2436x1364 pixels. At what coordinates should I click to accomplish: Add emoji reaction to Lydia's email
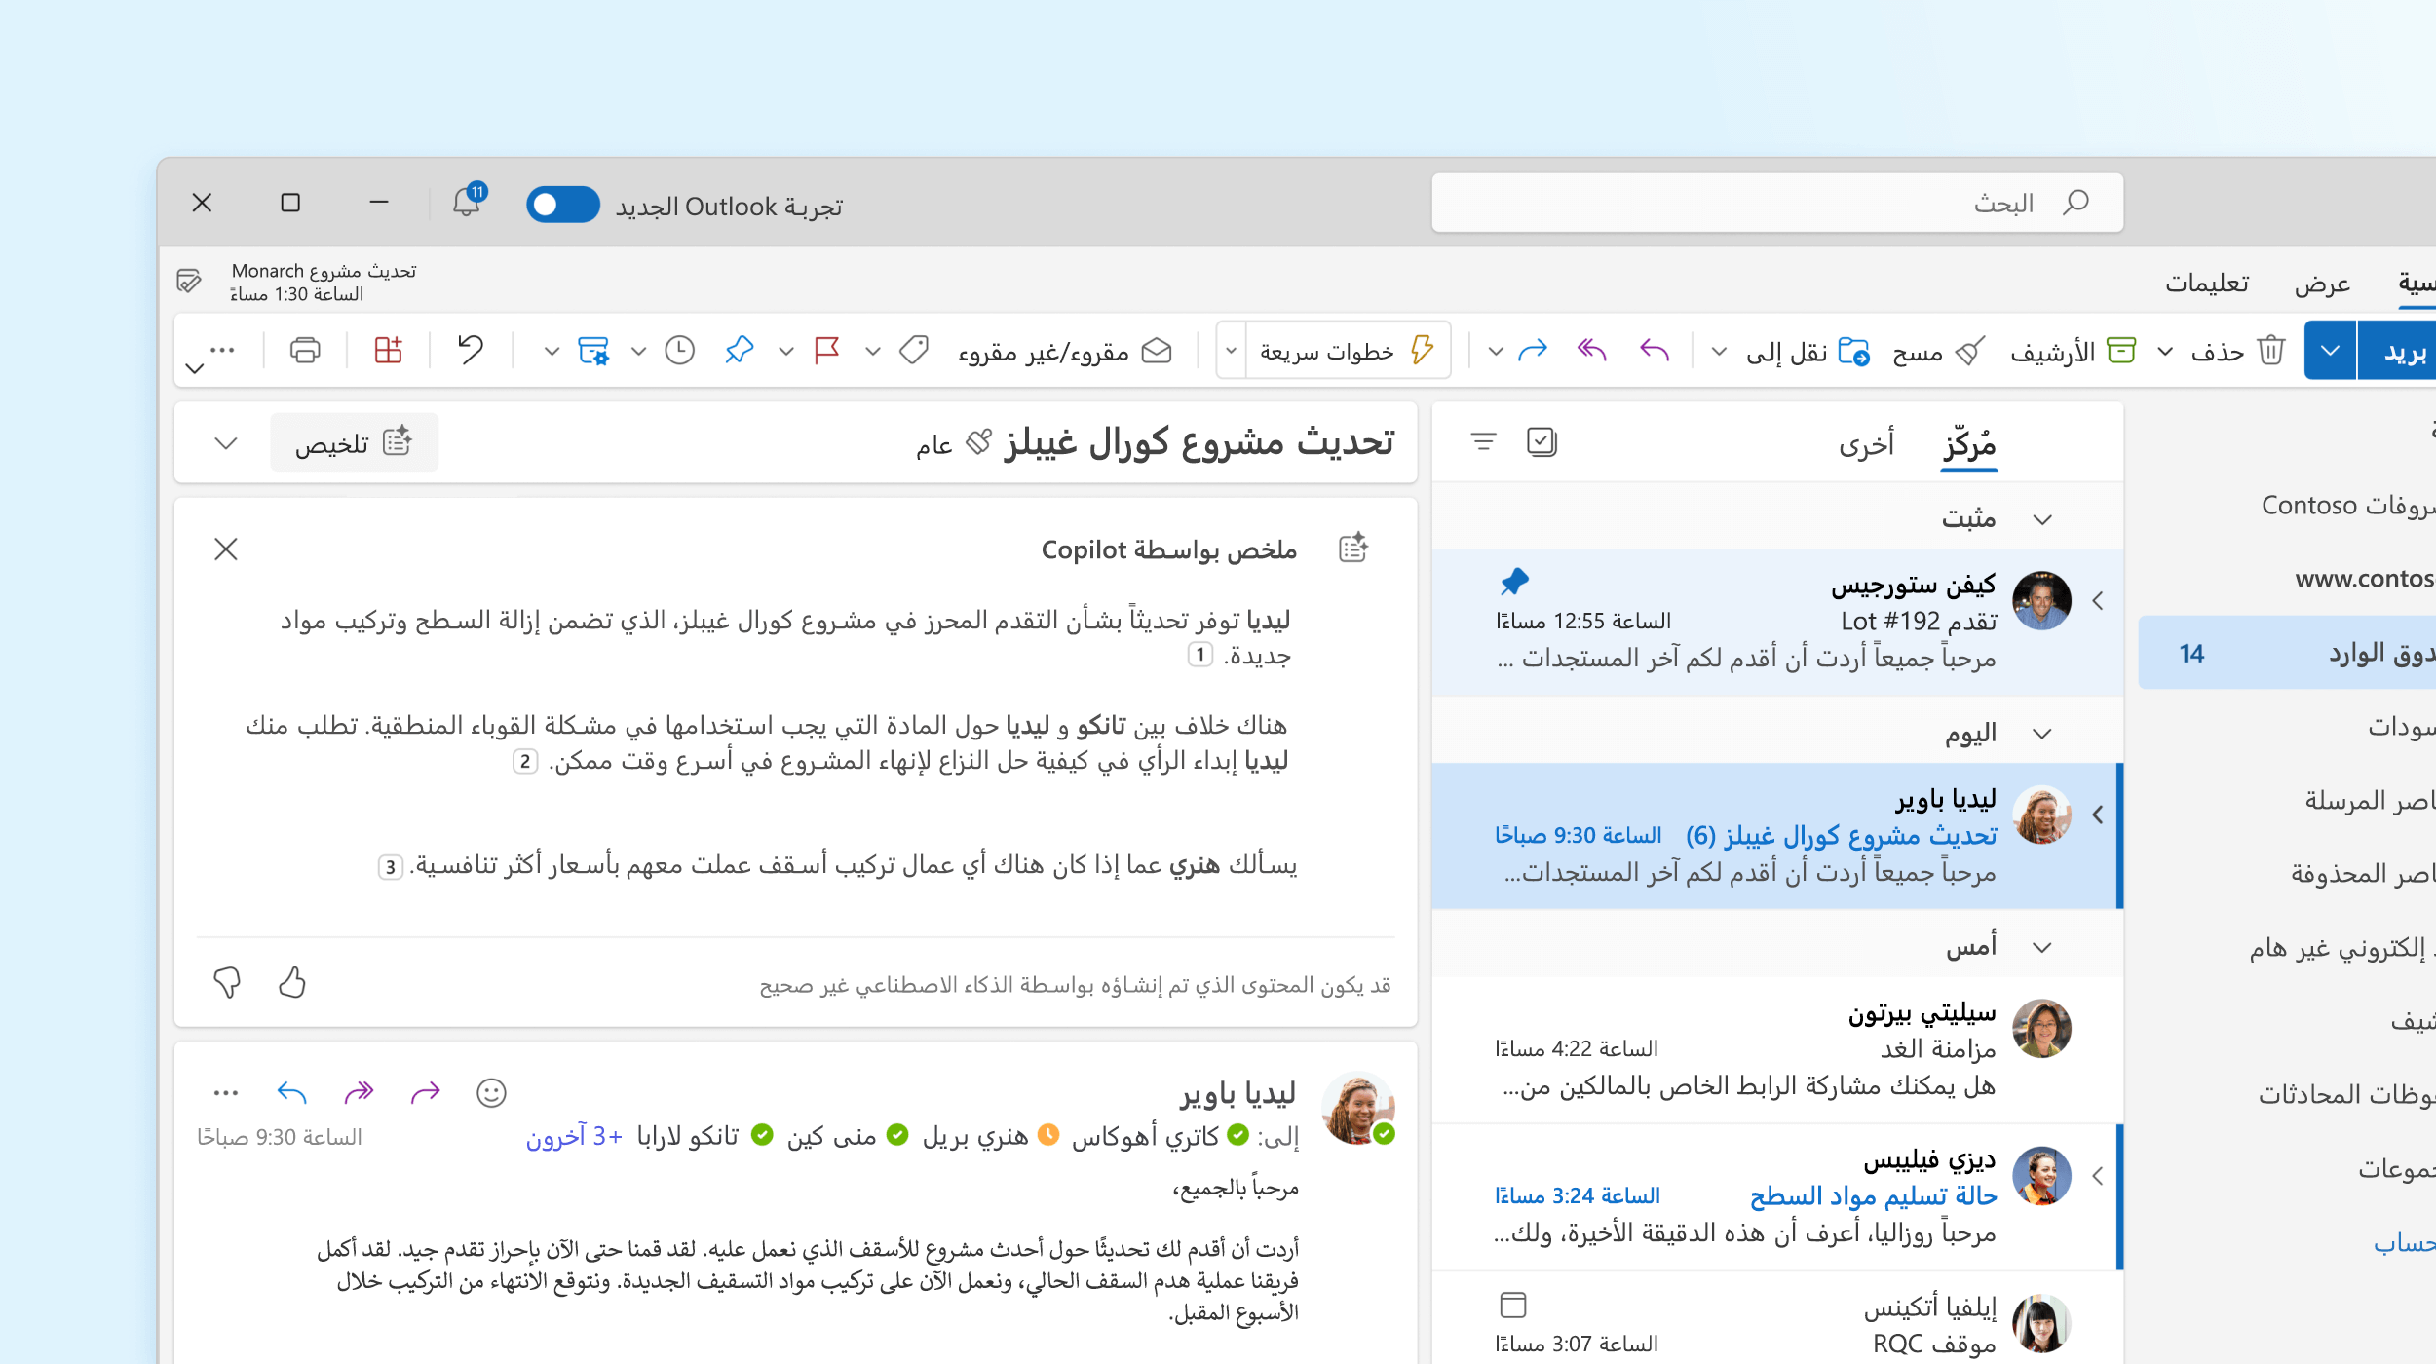[491, 1092]
